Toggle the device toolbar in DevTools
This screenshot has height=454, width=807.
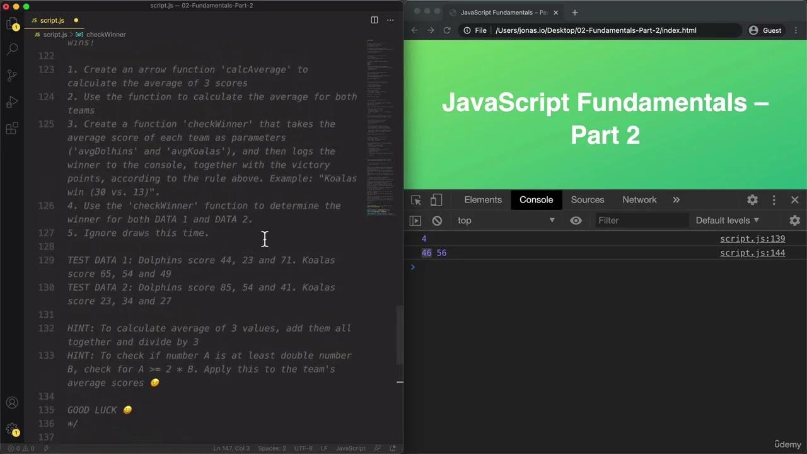pyautogui.click(x=436, y=200)
